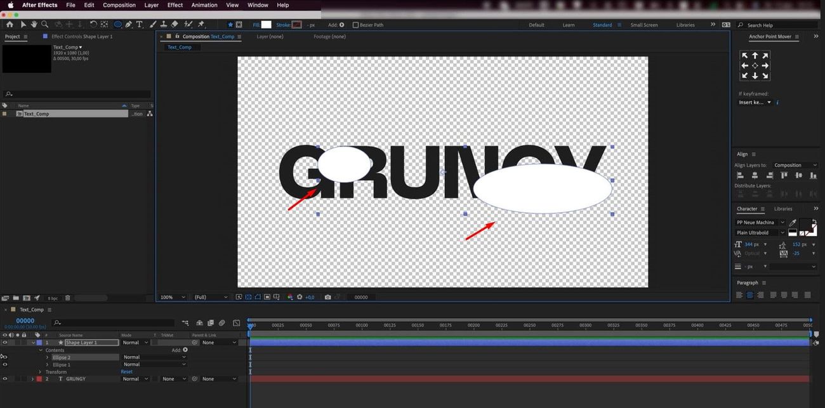The width and height of the screenshot is (825, 408).
Task: Hide the GRUNGY text layer
Action: click(5, 379)
